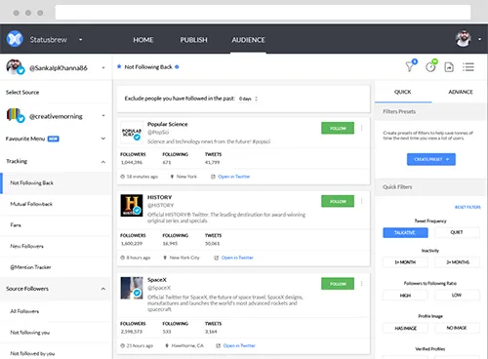Viewport: 488px width, 359px height.
Task: Open SpaceX in Twitter link
Action: point(239,345)
